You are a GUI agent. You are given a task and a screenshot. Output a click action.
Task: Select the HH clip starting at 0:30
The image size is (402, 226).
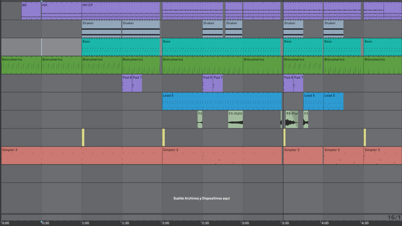pos(62,11)
